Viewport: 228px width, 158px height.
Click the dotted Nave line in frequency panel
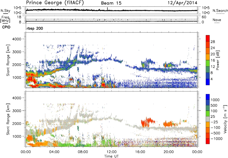pyautogui.click(x=111, y=19)
